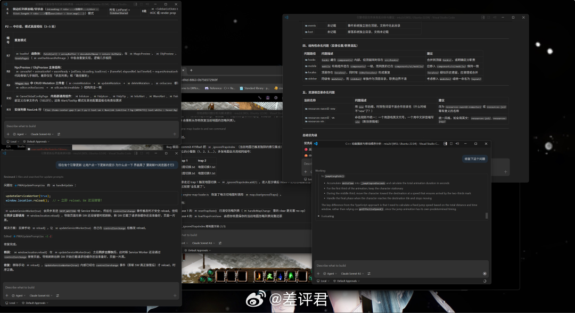Open Default Approvals dropdown in the P2 table chat
575x313 pixels.
pos(36,142)
